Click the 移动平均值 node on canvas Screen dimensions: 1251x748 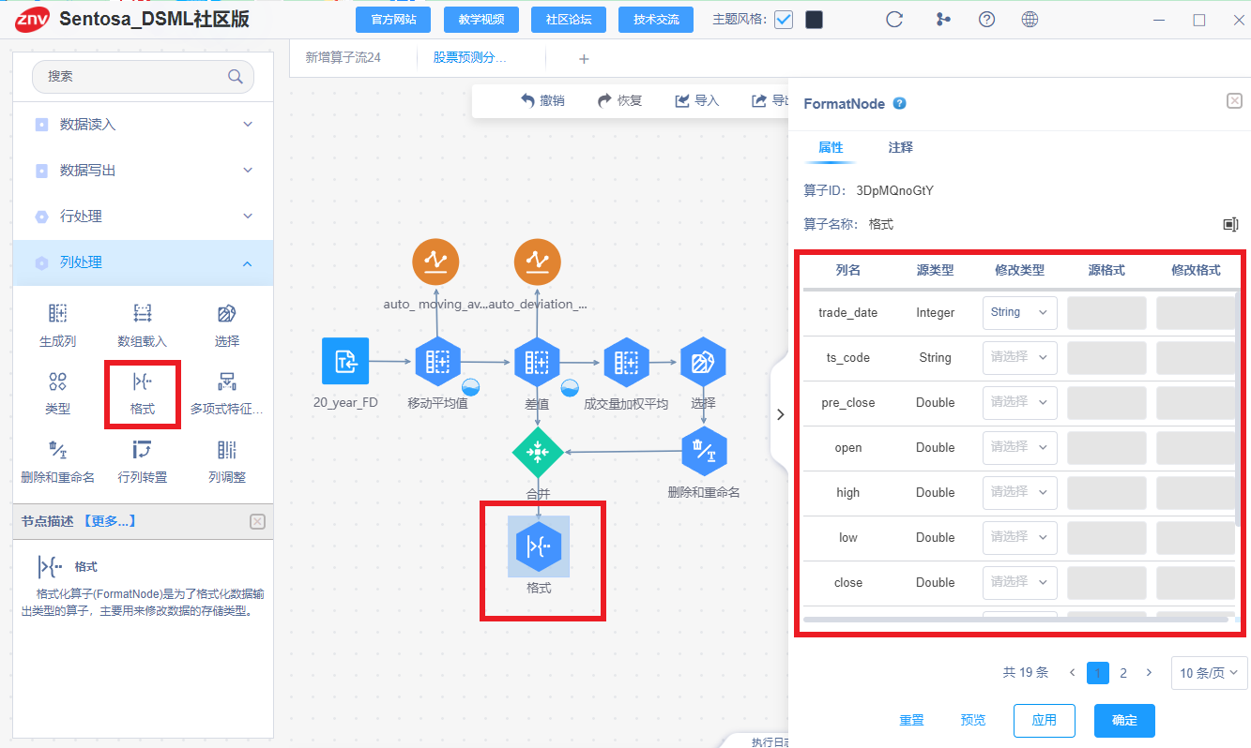(x=437, y=361)
